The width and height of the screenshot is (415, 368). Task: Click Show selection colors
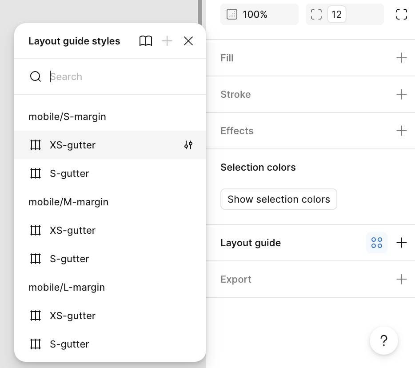click(x=279, y=199)
